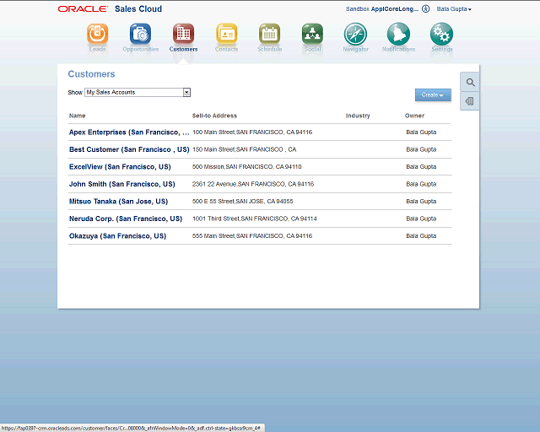Open the Social icon
The width and height of the screenshot is (540, 432).
click(312, 34)
